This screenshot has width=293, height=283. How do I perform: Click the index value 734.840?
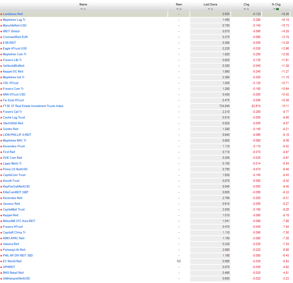point(224,106)
